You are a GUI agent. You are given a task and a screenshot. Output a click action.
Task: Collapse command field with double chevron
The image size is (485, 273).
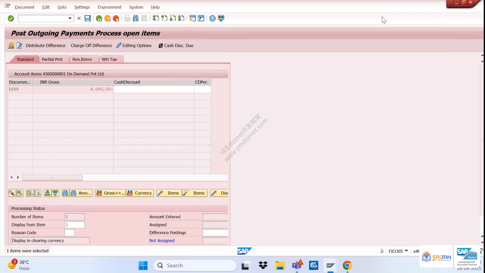tap(79, 18)
